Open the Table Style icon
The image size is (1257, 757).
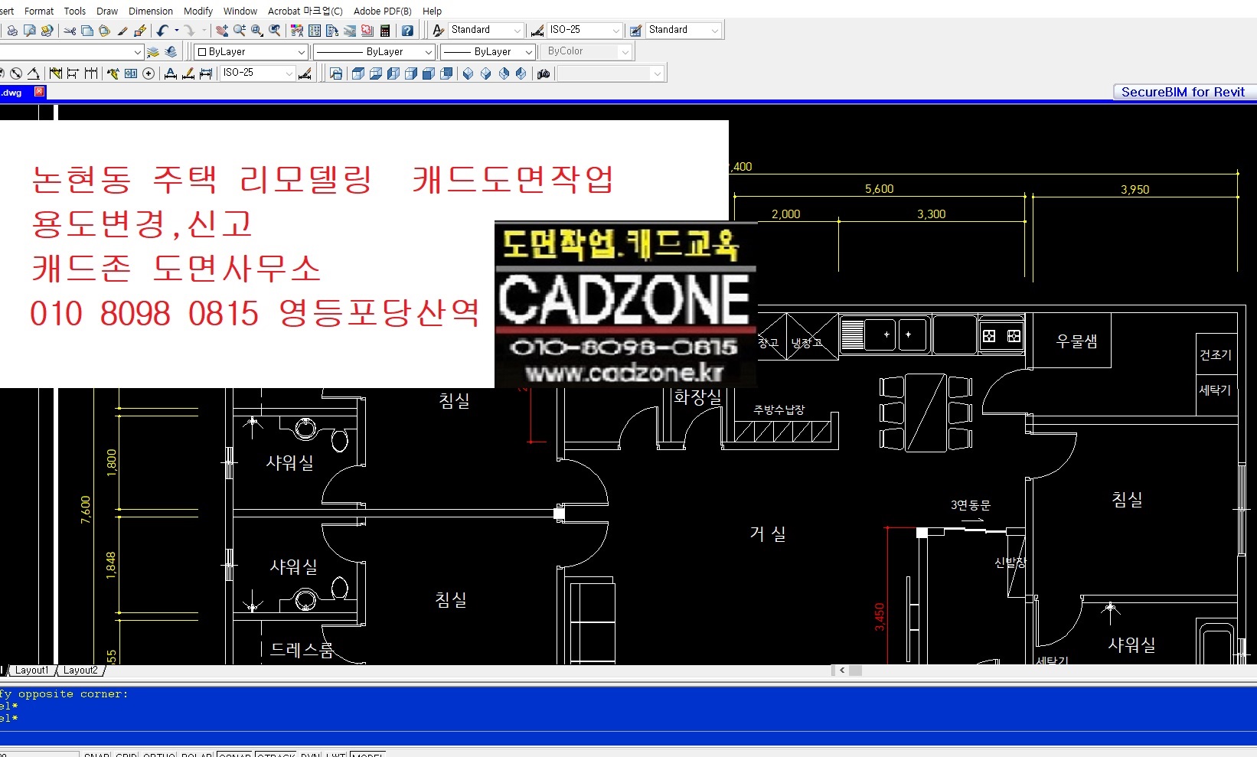point(635,31)
